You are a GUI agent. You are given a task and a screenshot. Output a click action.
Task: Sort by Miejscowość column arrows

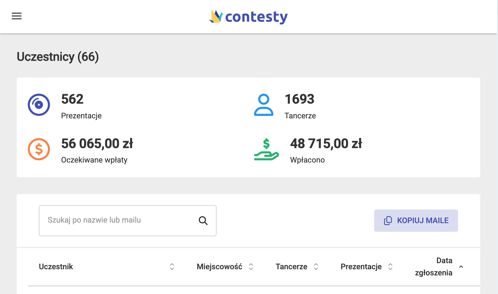point(251,267)
